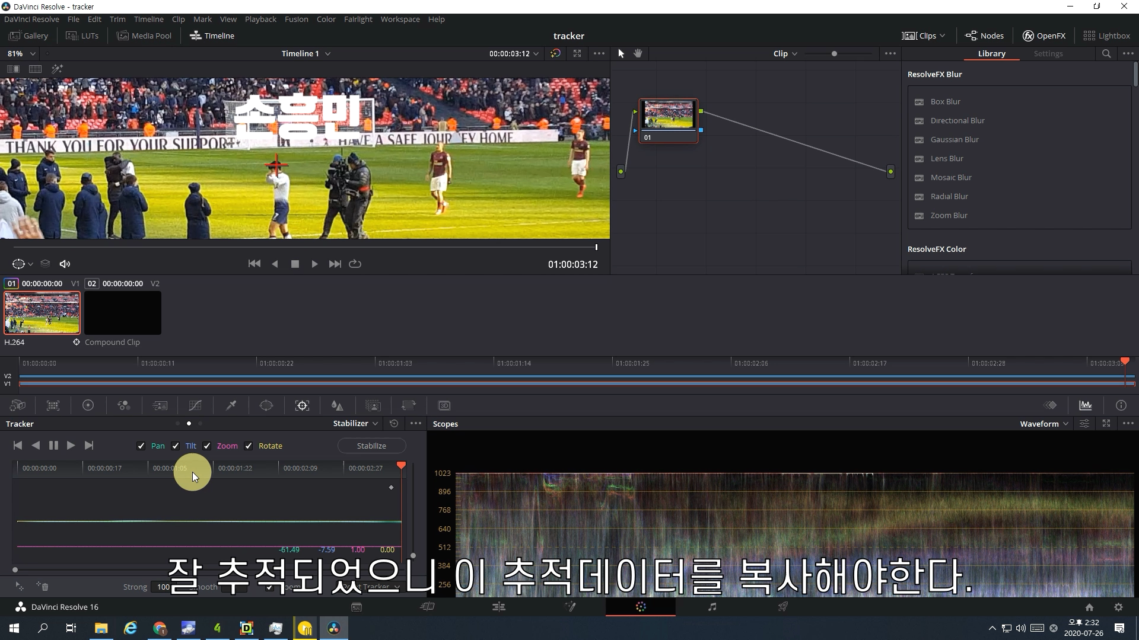
Task: Adjust the node graph zoom slider
Action: [834, 53]
